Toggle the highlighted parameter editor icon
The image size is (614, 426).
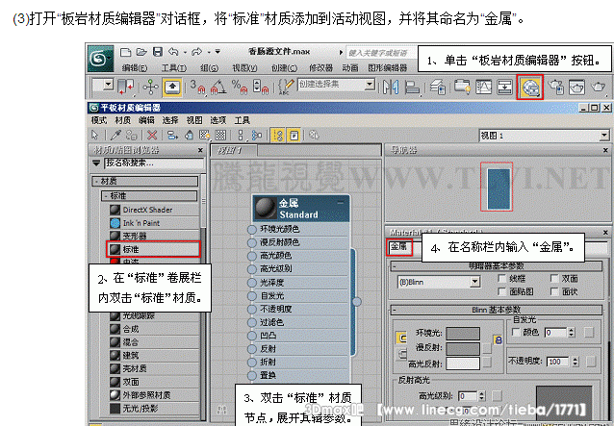pyautogui.click(x=294, y=136)
